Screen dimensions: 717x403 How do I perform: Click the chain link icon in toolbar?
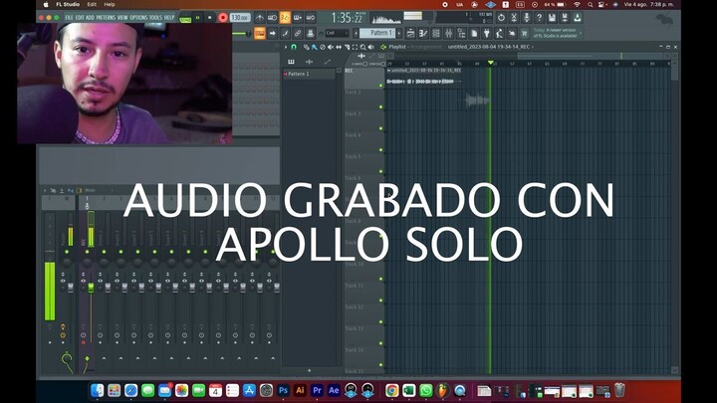click(298, 34)
